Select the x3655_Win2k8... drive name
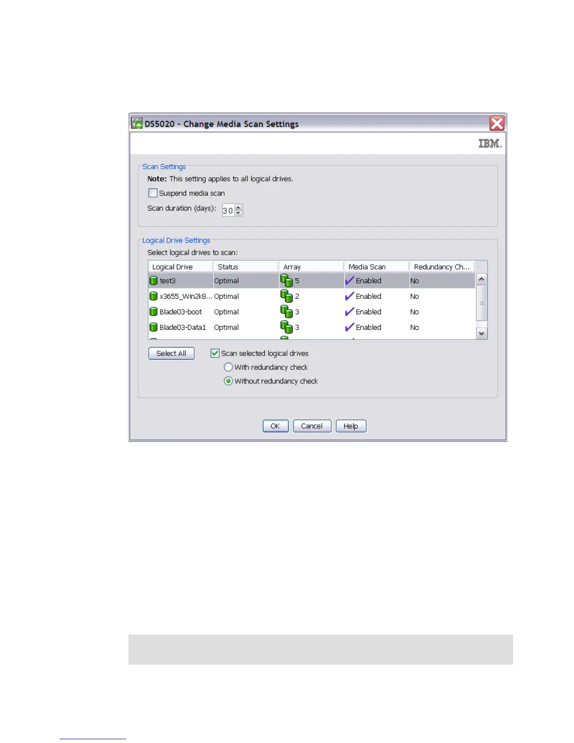 click(x=186, y=296)
